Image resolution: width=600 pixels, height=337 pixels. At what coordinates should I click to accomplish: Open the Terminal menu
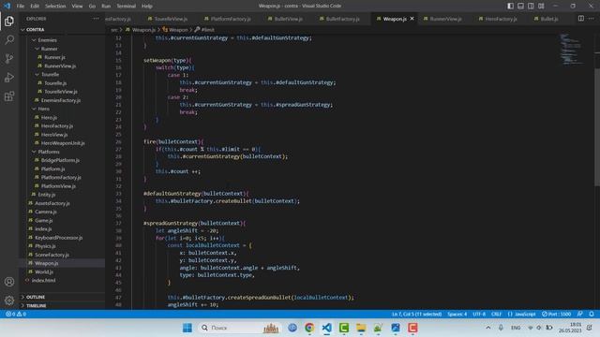126,6
